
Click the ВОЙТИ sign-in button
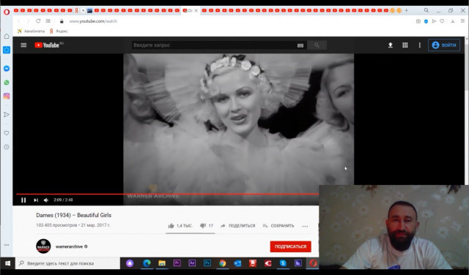pos(444,45)
